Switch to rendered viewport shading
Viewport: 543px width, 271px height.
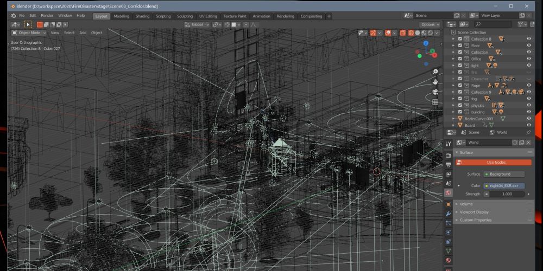click(x=430, y=33)
